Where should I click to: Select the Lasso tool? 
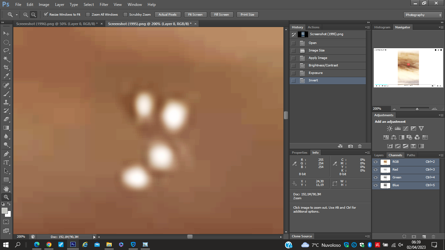[6, 50]
